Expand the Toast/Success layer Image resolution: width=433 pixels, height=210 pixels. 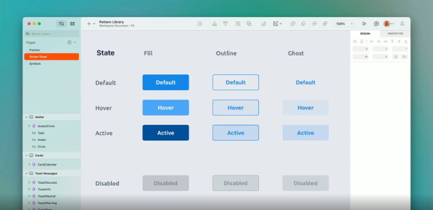29,183
